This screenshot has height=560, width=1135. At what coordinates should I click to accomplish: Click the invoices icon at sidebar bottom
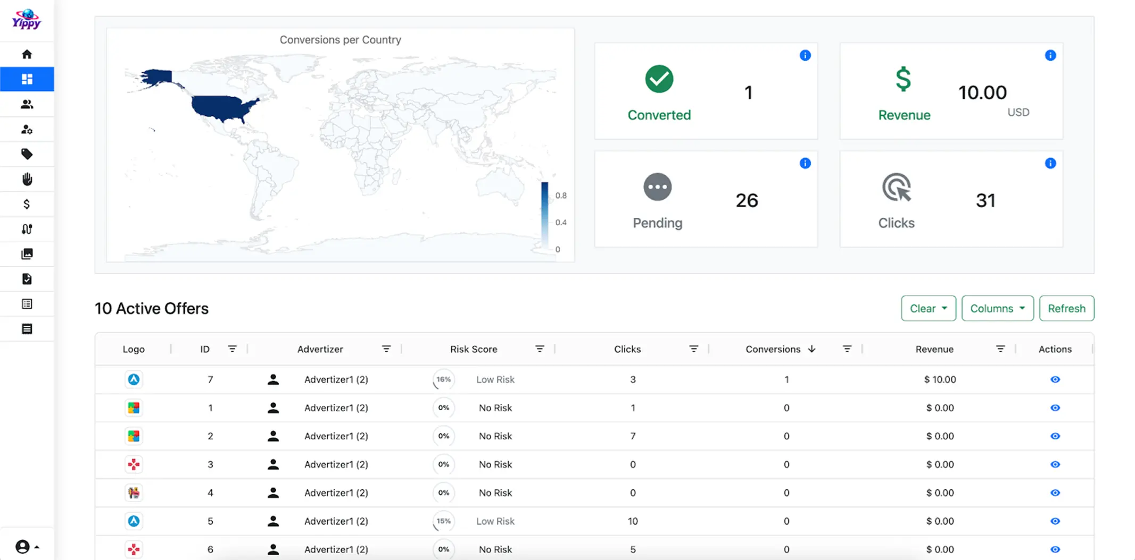(27, 328)
